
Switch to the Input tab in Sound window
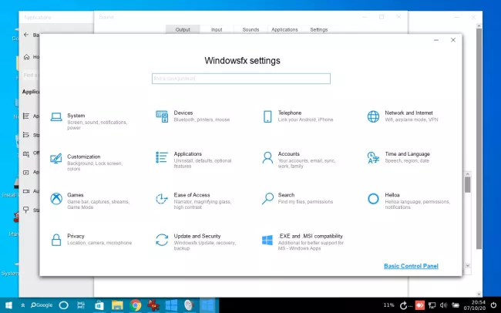point(217,29)
